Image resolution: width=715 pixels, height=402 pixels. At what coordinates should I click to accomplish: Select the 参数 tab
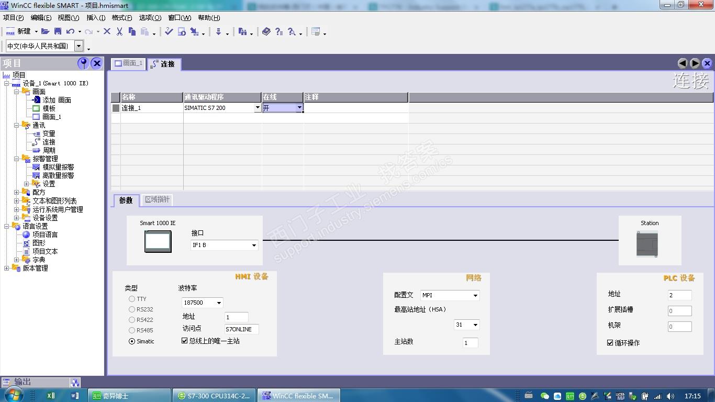[x=126, y=200]
